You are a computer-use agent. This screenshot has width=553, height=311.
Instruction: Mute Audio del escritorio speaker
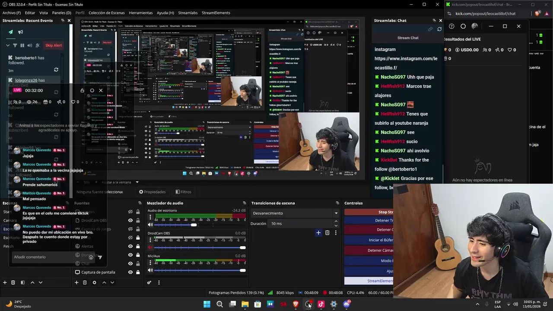pos(150,225)
